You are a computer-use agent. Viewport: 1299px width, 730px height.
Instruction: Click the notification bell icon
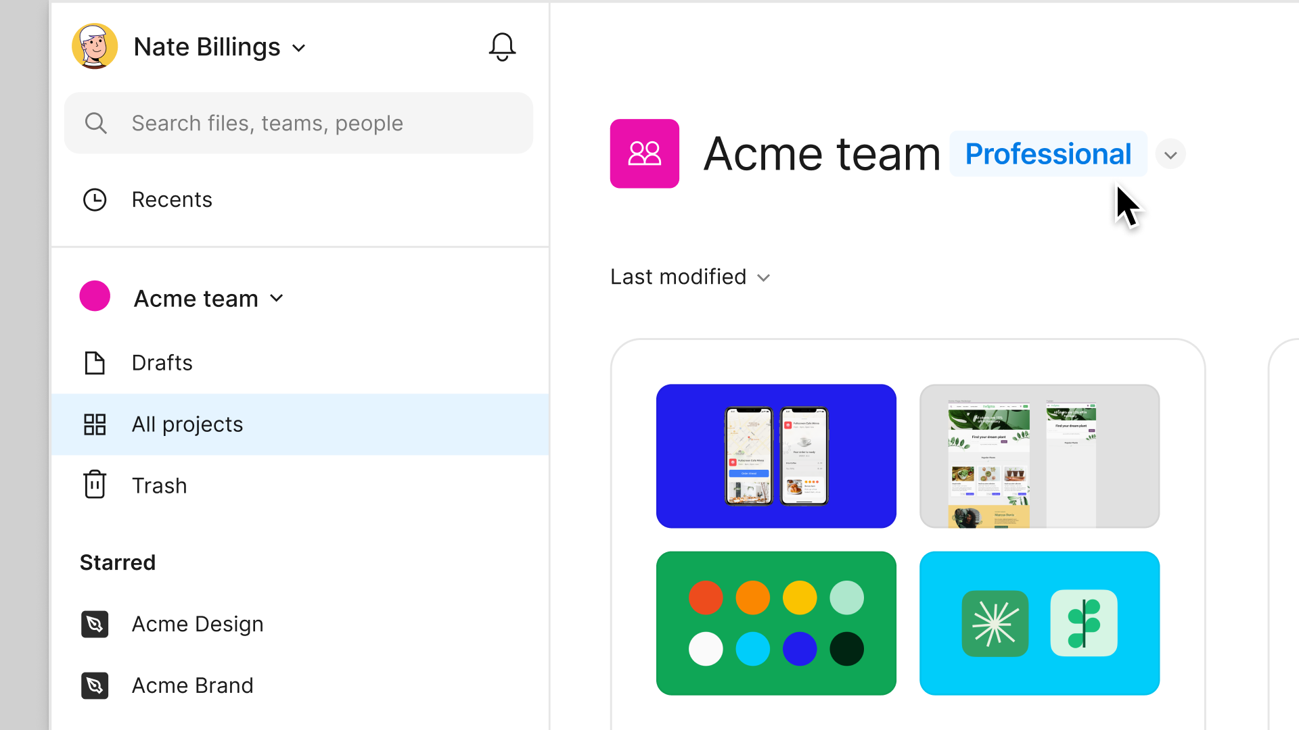click(x=502, y=47)
